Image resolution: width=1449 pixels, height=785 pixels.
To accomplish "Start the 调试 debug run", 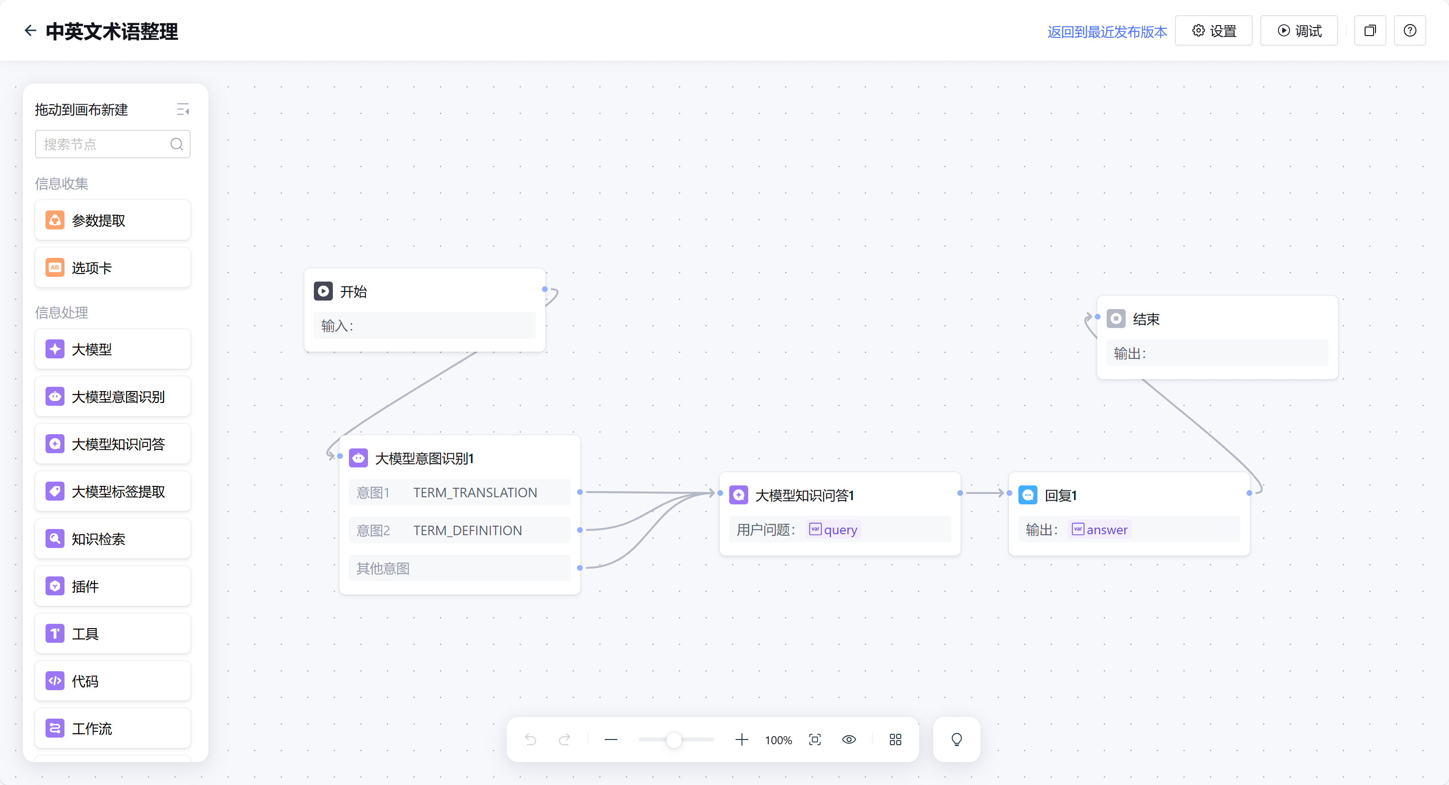I will tap(1299, 31).
